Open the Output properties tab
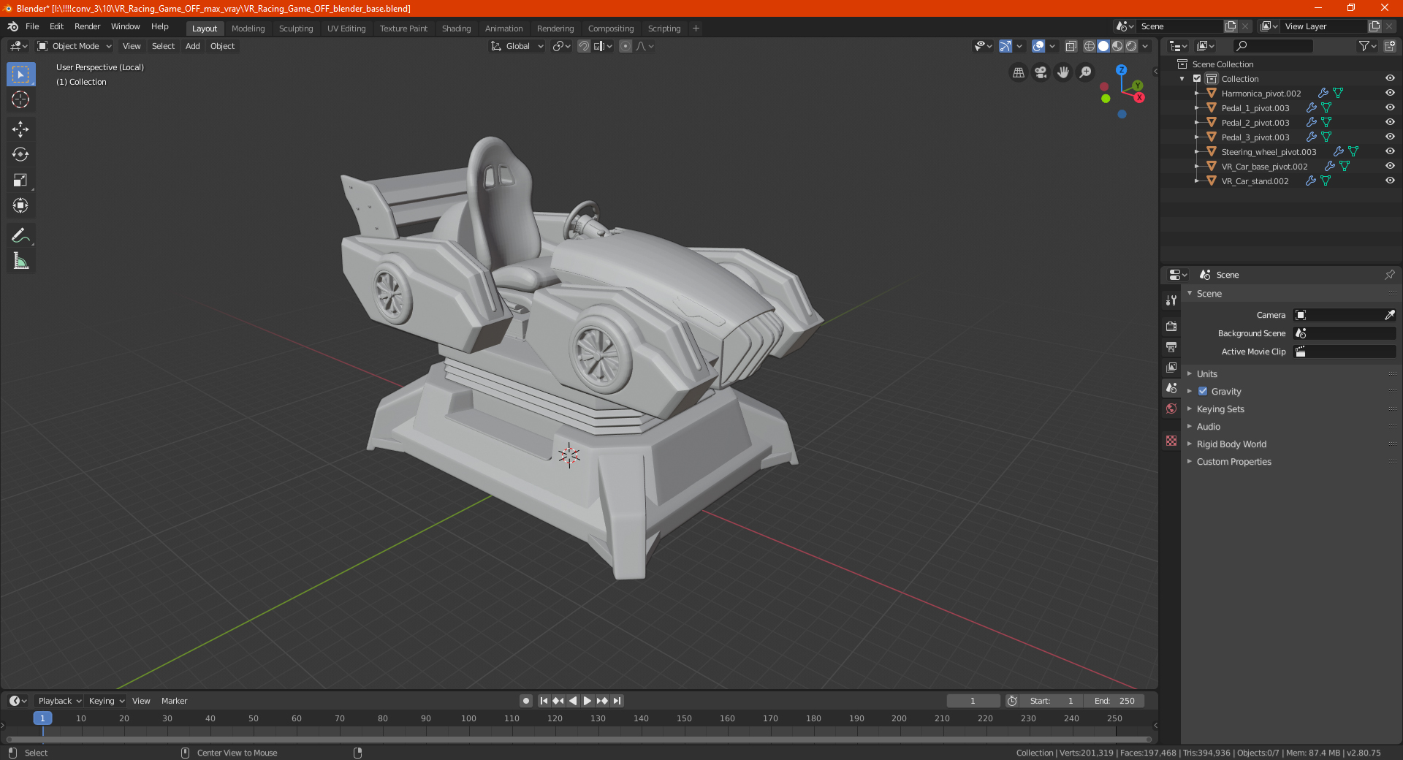Image resolution: width=1403 pixels, height=760 pixels. [1171, 346]
